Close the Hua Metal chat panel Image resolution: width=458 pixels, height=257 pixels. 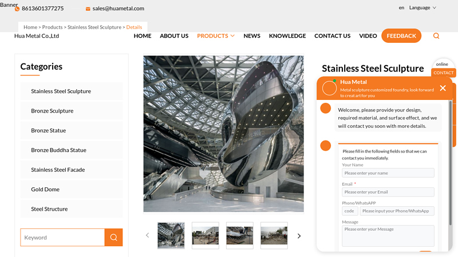[x=443, y=88]
